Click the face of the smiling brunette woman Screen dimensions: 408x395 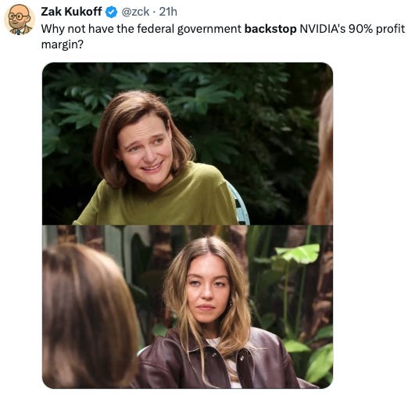click(x=145, y=150)
